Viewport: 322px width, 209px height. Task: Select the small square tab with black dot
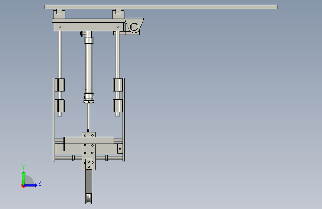pos(120,149)
